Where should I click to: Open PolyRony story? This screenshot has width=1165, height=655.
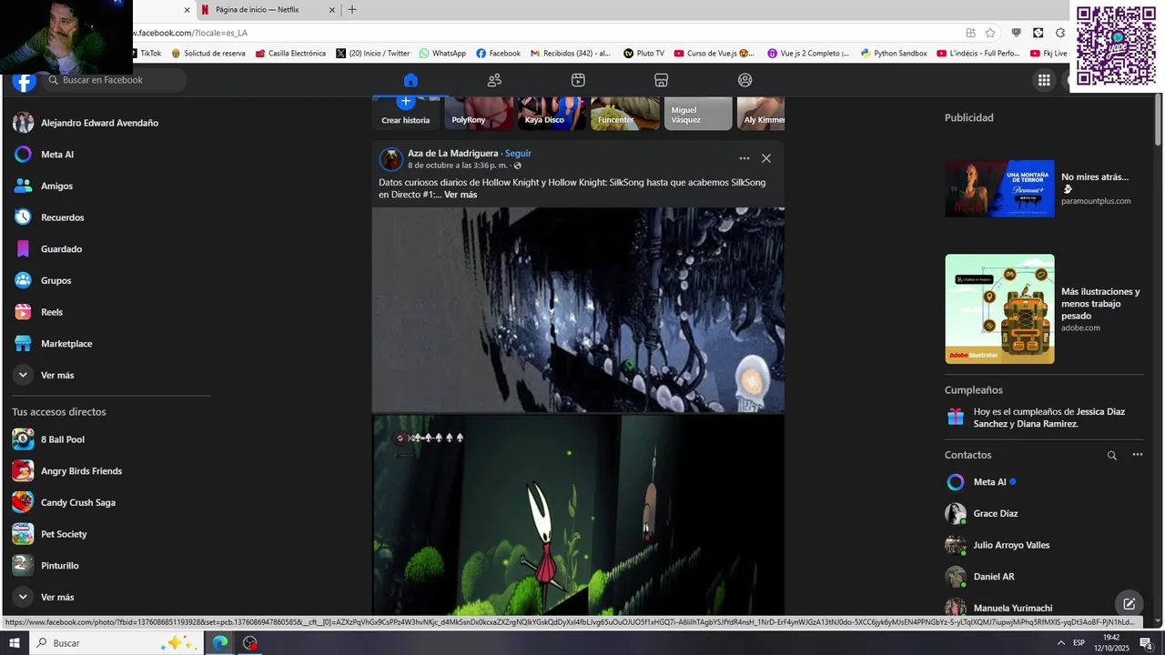(x=479, y=113)
